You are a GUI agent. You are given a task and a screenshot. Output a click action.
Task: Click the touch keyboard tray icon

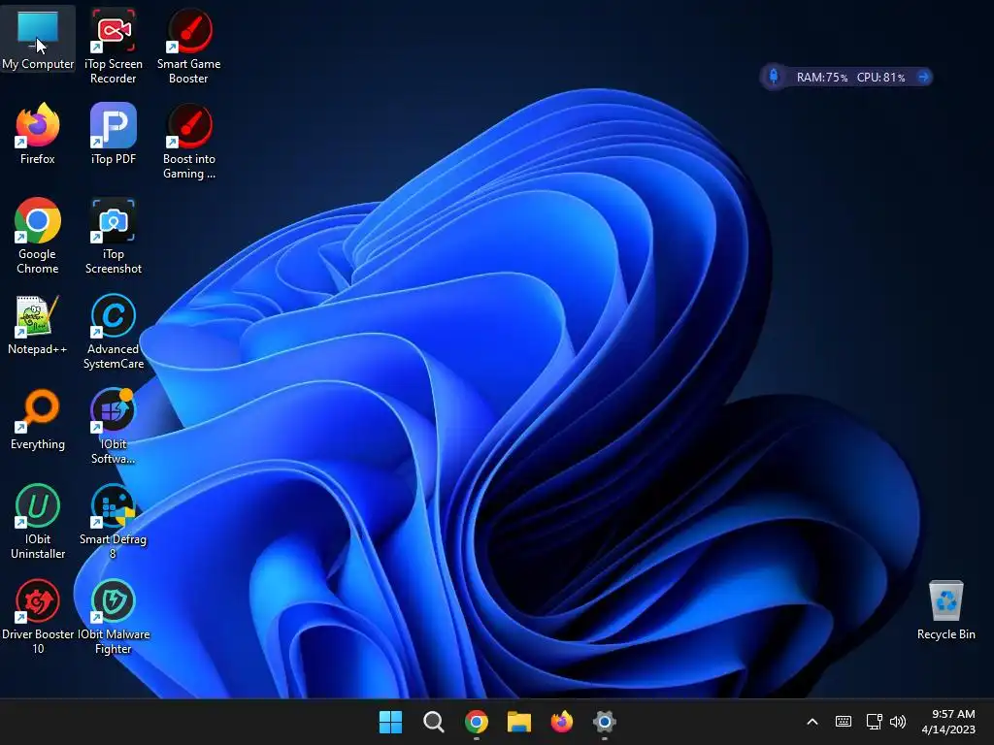[x=844, y=722]
